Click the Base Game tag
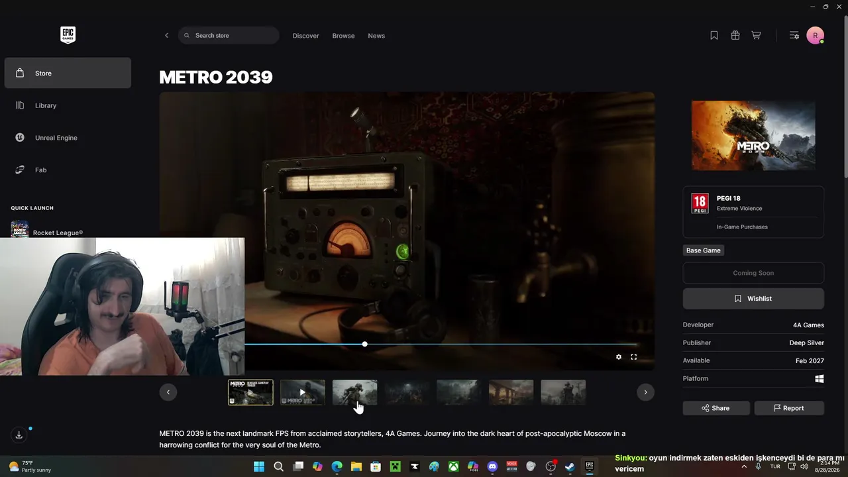848x477 pixels. tap(704, 250)
